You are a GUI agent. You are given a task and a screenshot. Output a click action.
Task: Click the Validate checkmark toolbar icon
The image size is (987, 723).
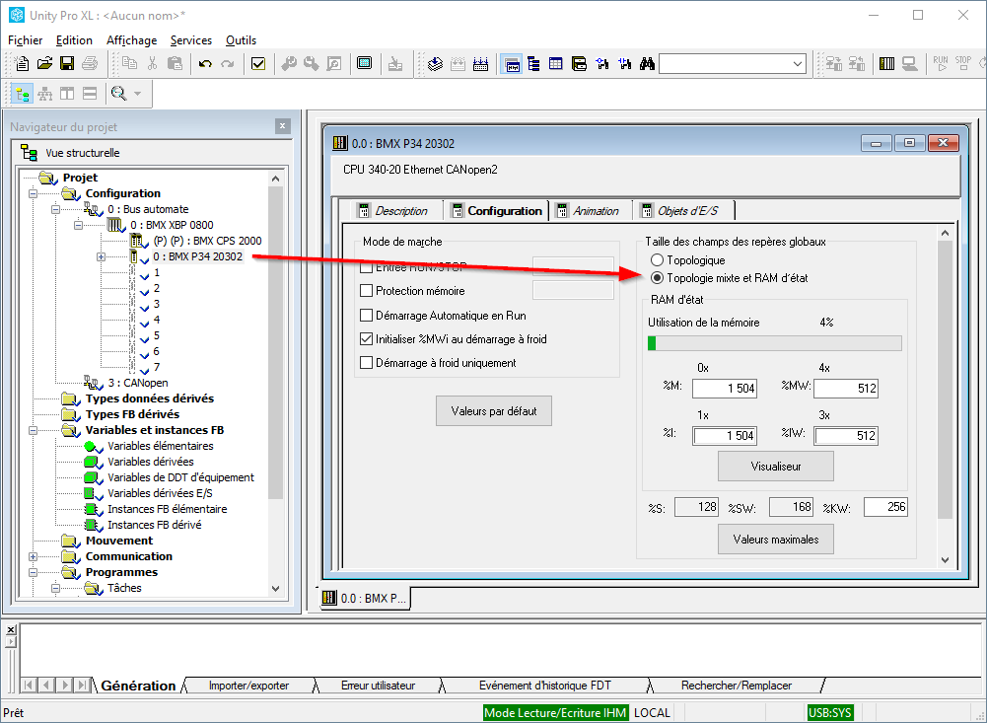(258, 64)
